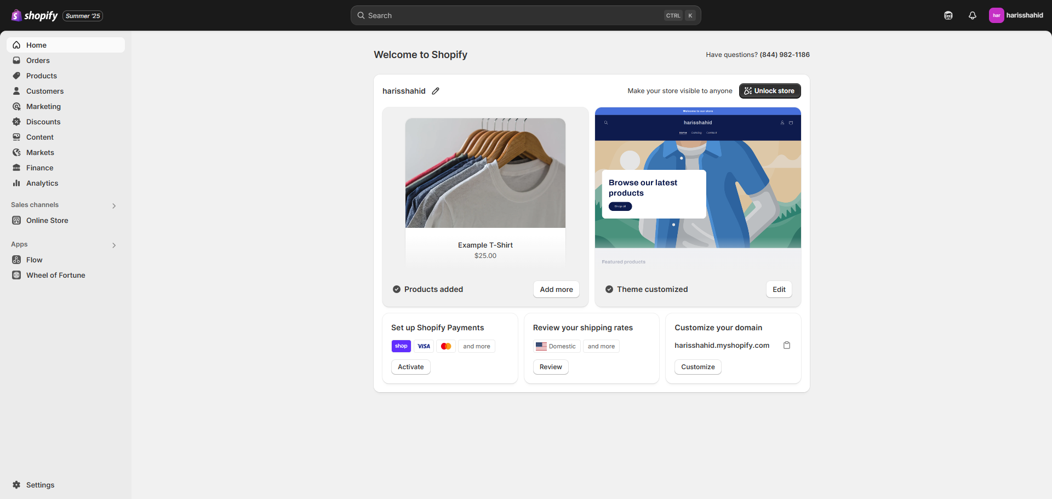The width and height of the screenshot is (1052, 499).
Task: Go to the Home menu item
Action: [x=66, y=45]
